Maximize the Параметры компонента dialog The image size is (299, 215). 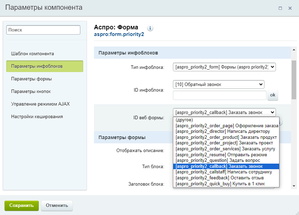pos(280,8)
